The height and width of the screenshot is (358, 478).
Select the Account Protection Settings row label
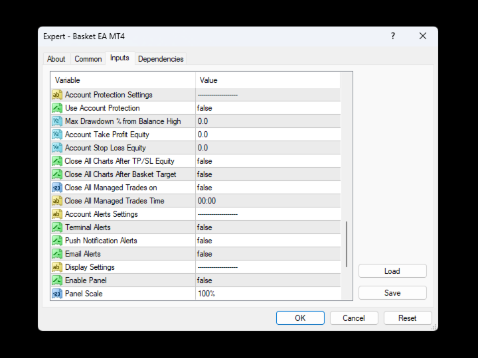pos(108,95)
